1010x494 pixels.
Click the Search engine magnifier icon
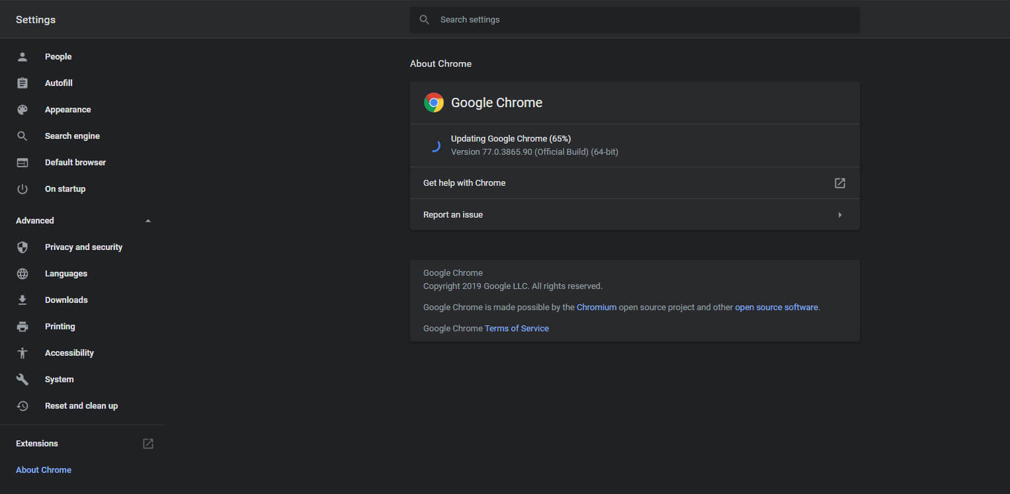22,136
